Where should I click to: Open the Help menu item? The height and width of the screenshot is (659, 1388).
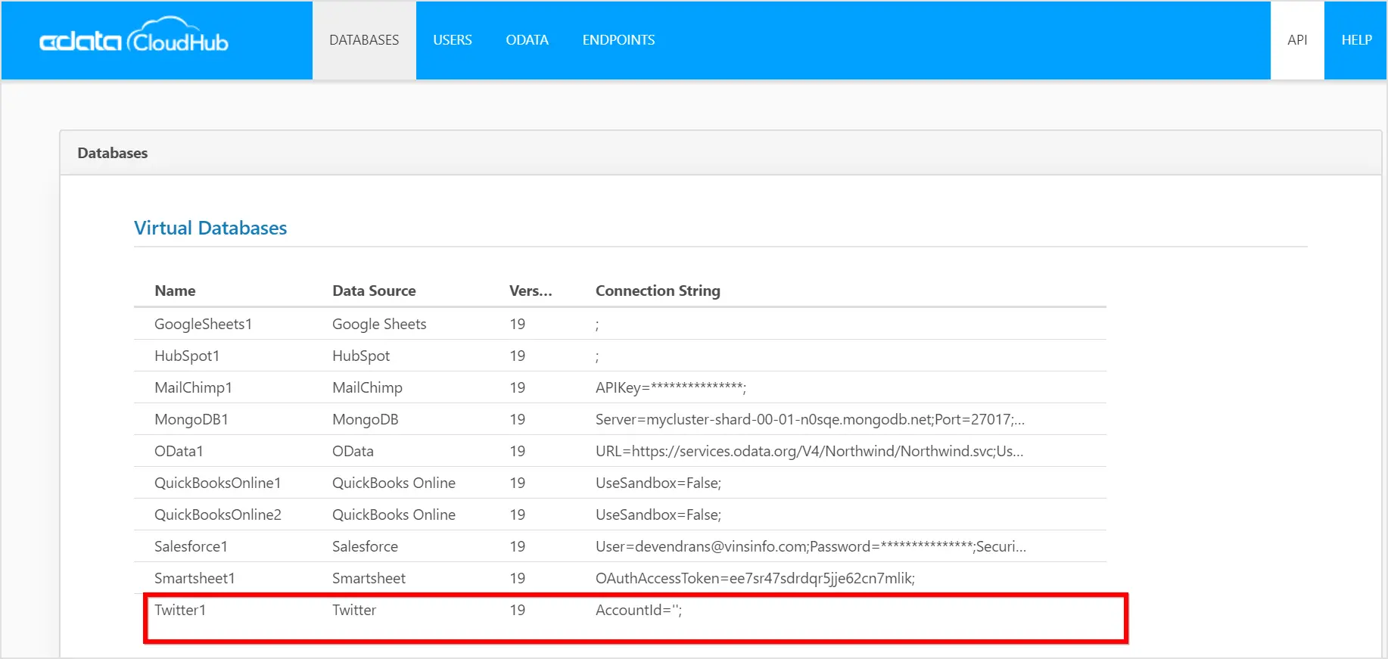1356,40
